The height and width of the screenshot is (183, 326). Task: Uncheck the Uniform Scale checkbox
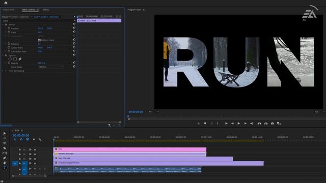pyautogui.click(x=39, y=40)
